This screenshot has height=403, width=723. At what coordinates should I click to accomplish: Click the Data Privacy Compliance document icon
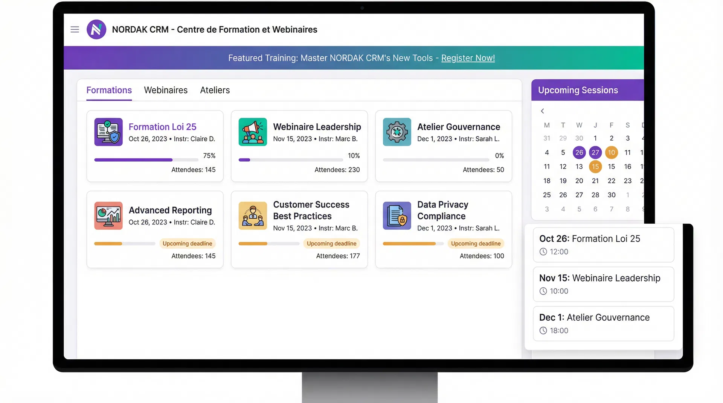[397, 216]
